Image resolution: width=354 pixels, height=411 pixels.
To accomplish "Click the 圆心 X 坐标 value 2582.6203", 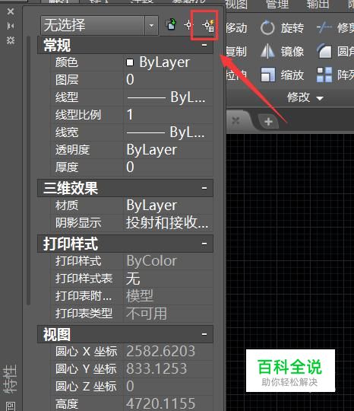I will click(x=168, y=351).
